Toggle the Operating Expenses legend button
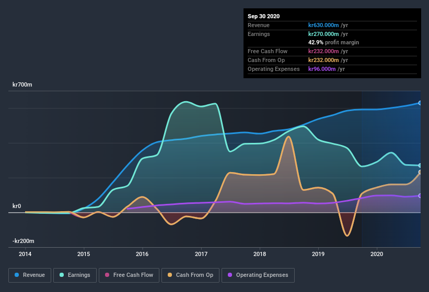The image size is (429, 292). pos(258,275)
